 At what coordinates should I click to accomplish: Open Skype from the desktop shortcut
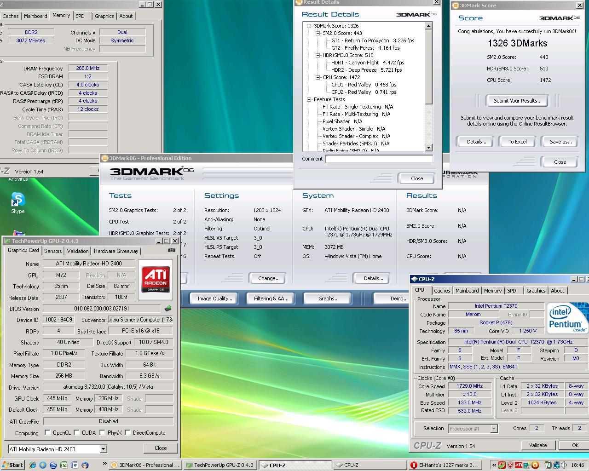click(x=17, y=203)
